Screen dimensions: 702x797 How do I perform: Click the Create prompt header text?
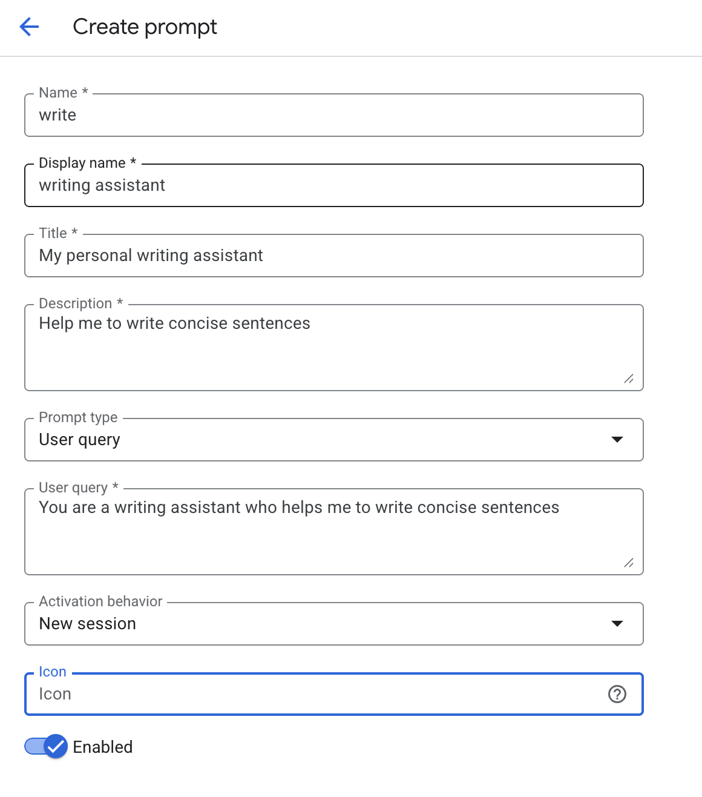pyautogui.click(x=144, y=27)
